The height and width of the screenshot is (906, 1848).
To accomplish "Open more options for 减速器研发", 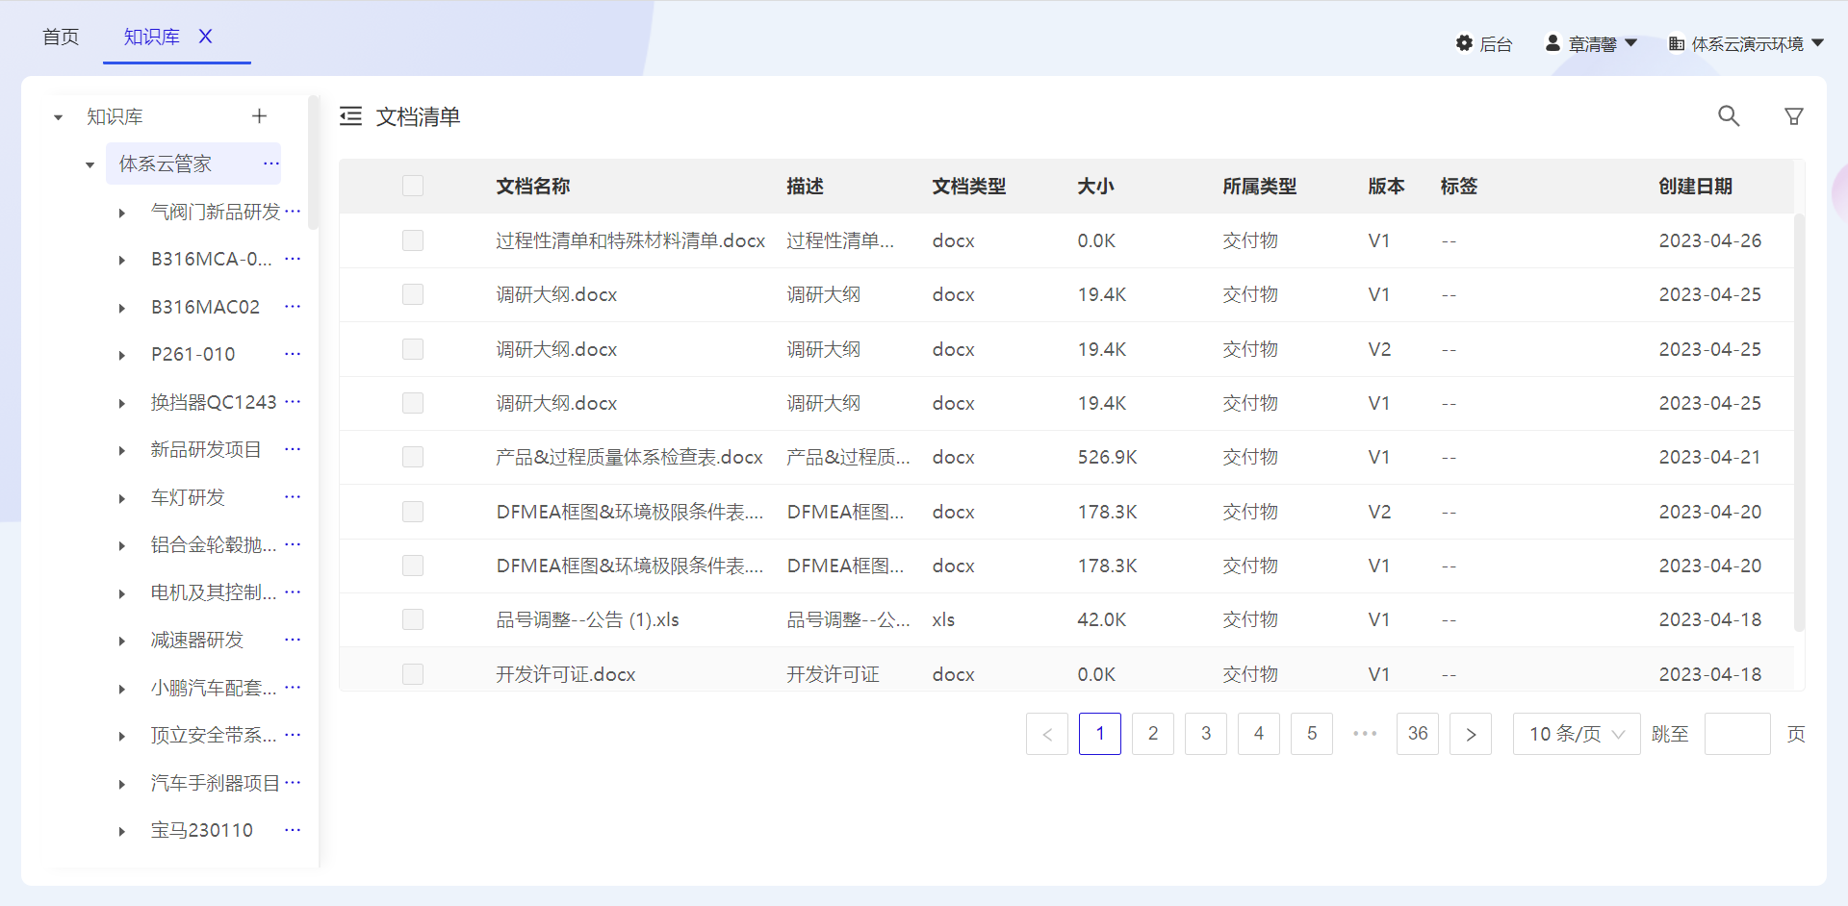I will (294, 640).
